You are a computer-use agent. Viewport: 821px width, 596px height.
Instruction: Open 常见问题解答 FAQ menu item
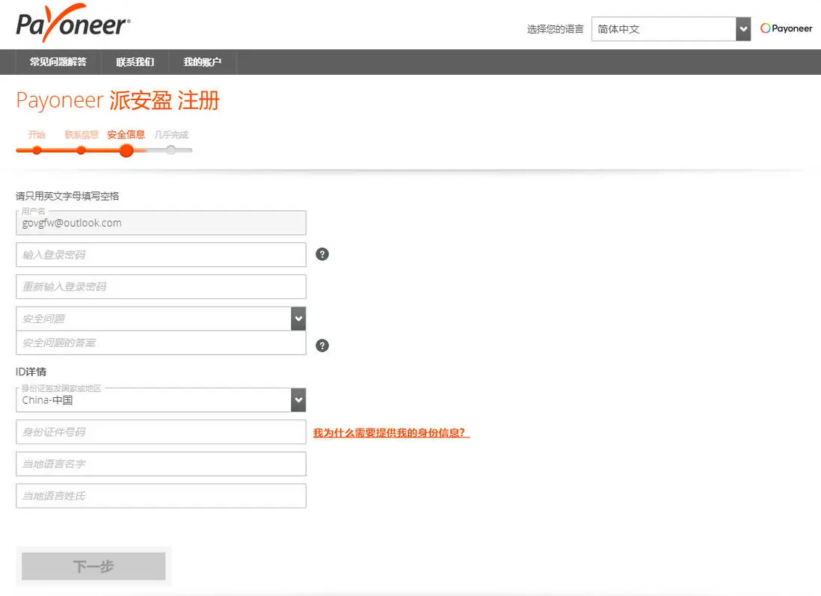pos(58,62)
